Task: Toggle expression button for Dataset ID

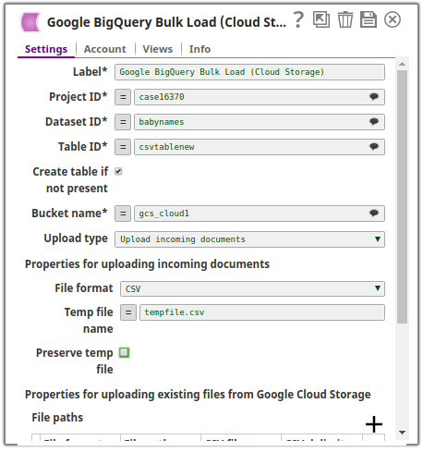Action: (123, 122)
